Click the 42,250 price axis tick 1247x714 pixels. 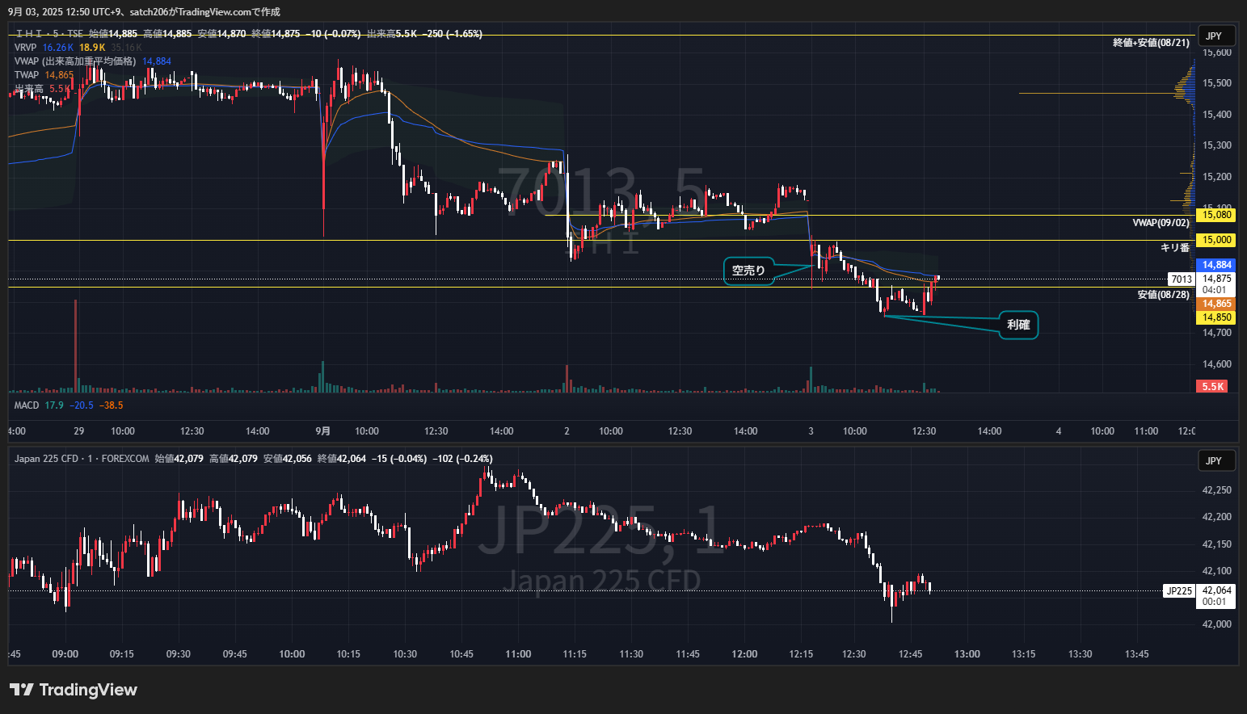point(1217,490)
